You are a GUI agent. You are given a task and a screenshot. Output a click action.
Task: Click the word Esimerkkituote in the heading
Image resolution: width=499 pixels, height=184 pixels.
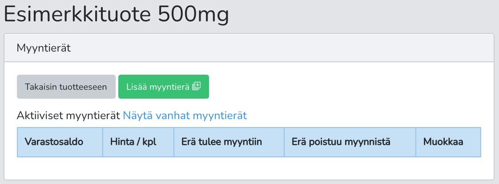click(77, 14)
